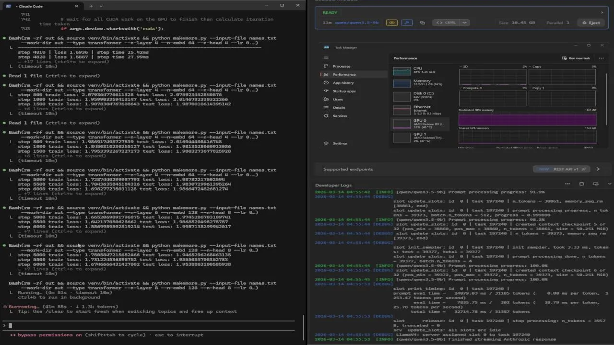Viewport: 614px width, 345px height.
Task: Click Run new task in Task Manager
Action: coord(576,58)
